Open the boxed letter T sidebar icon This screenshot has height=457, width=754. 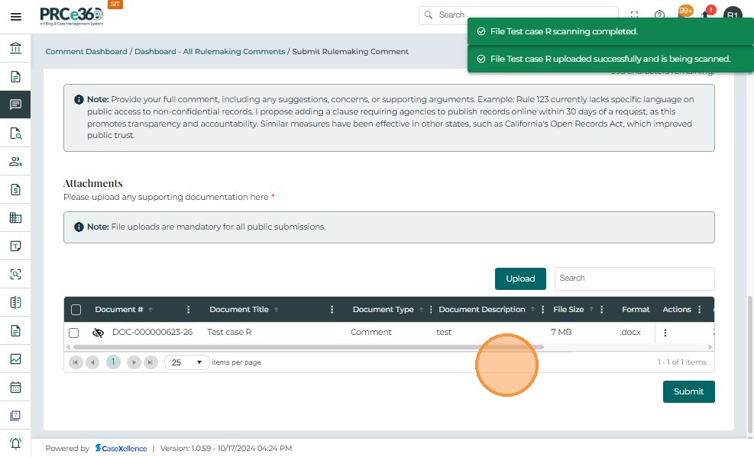(x=15, y=246)
